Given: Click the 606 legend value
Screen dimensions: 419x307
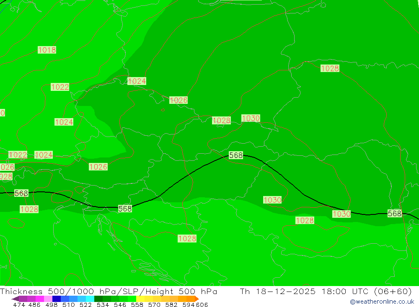Looking at the screenshot, I should pos(202,304).
